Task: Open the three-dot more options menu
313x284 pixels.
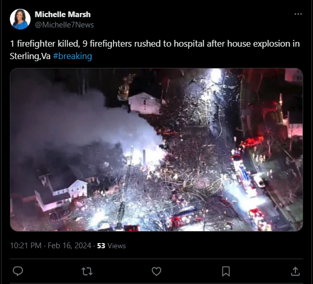Action: 298,14
